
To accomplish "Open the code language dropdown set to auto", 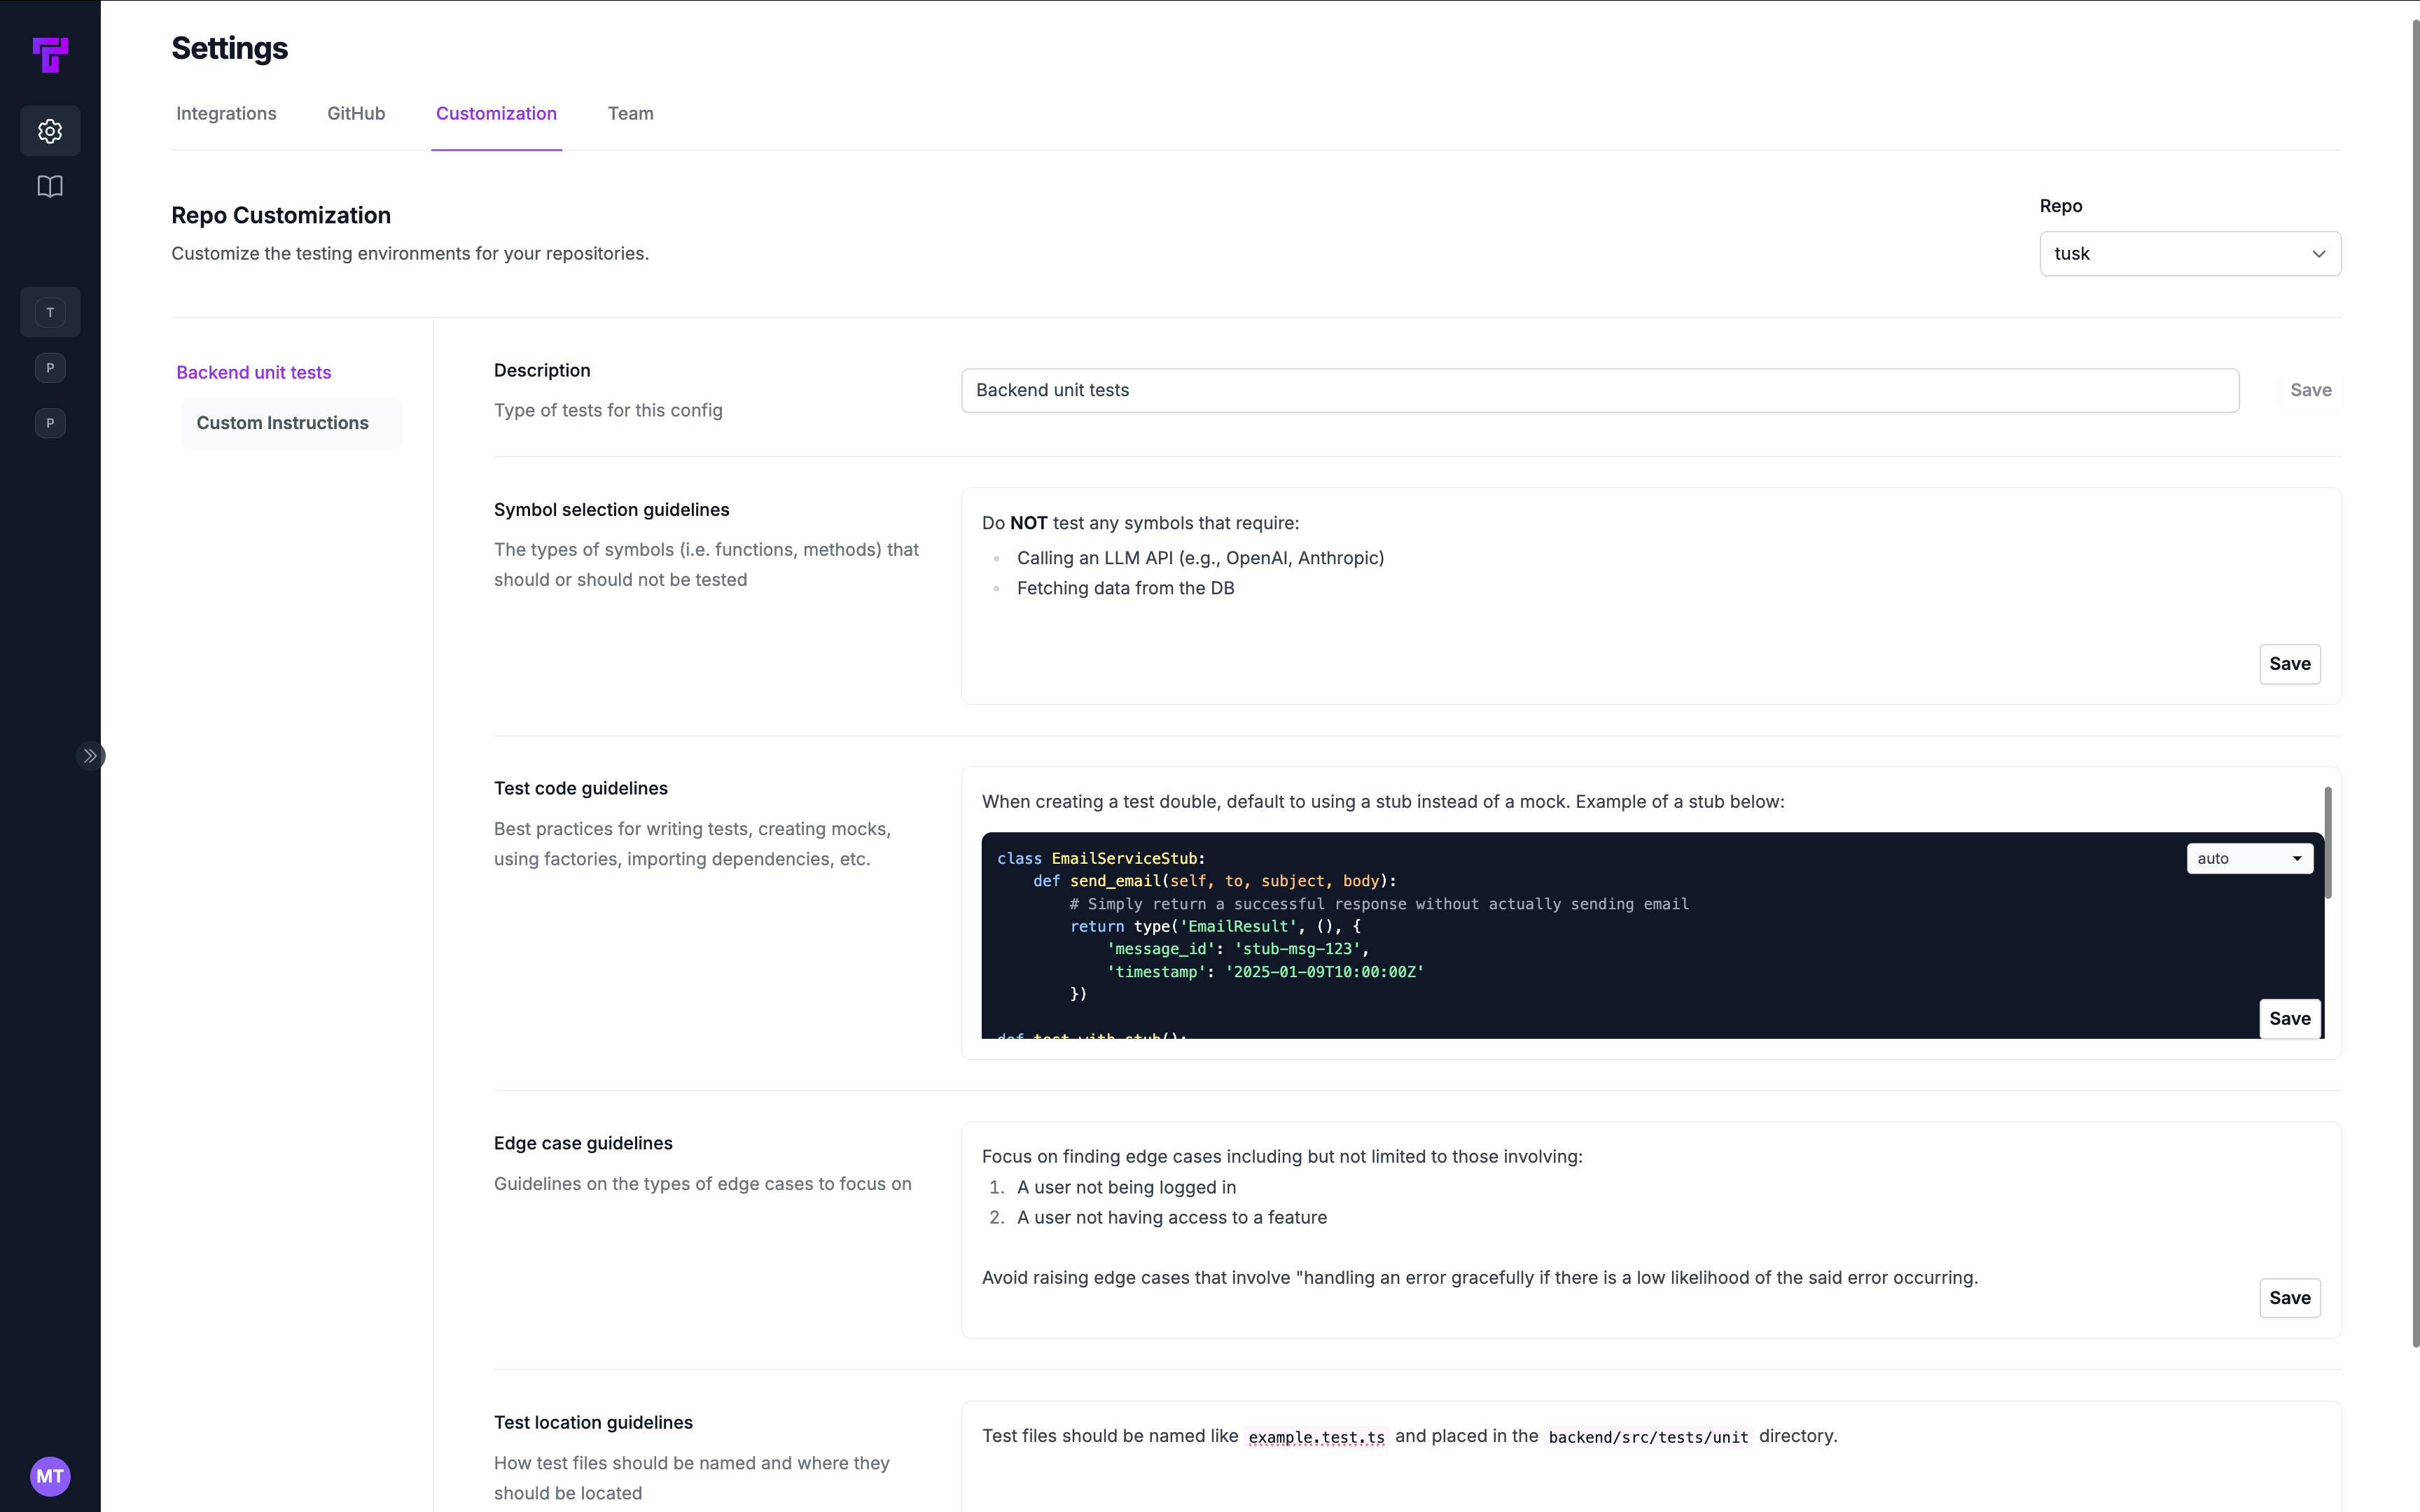I will coord(2250,858).
